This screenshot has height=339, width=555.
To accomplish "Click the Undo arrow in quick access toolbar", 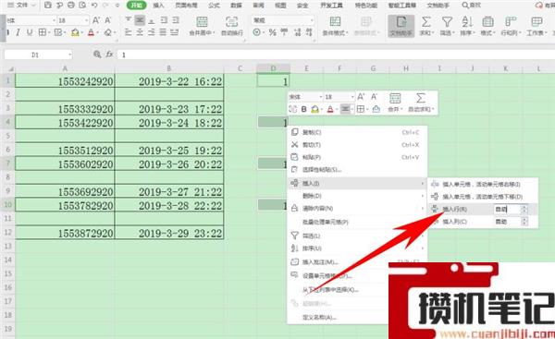I will (x=94, y=5).
